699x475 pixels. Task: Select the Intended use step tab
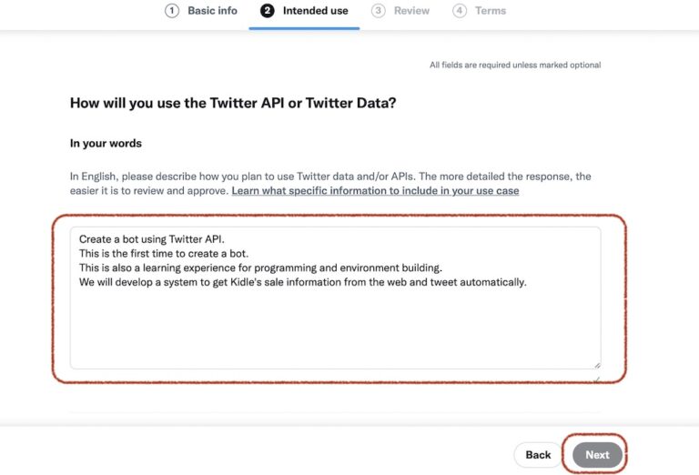click(315, 11)
